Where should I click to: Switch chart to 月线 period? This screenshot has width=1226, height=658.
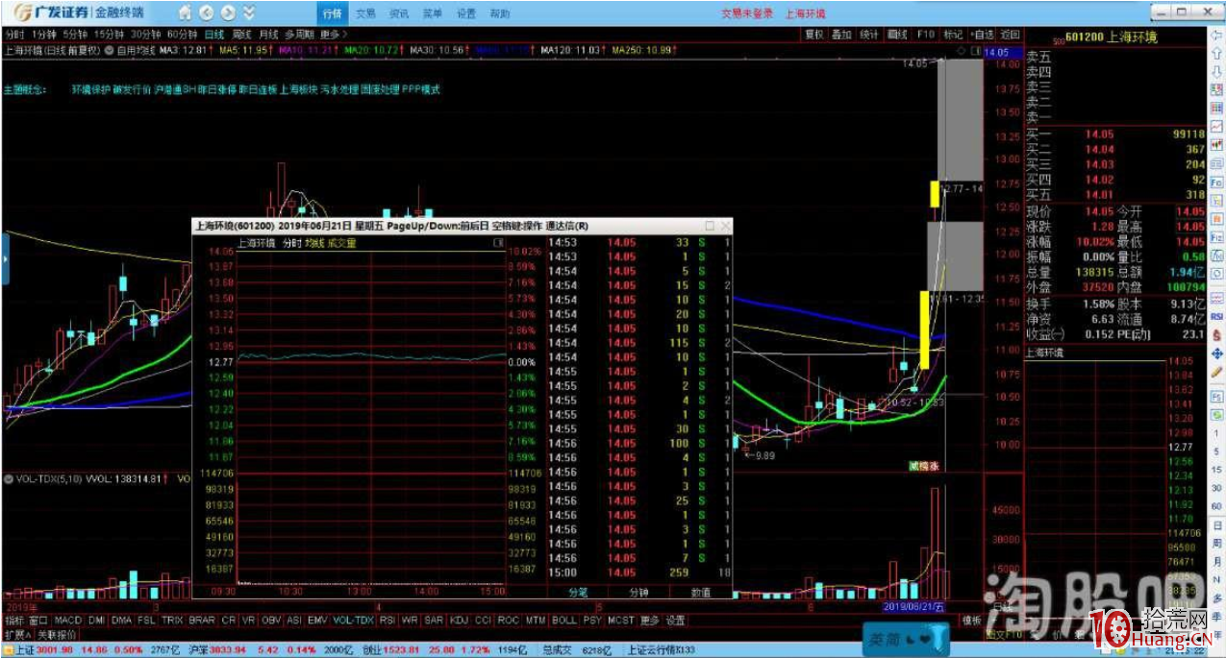click(267, 35)
